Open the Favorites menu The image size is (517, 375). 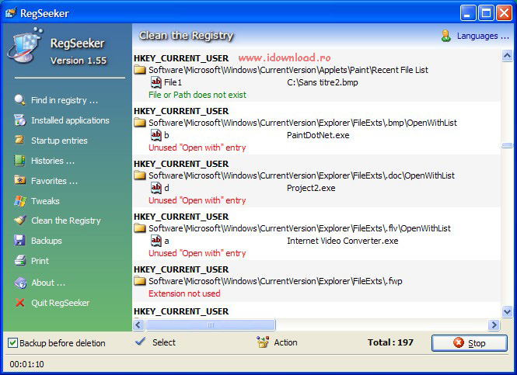(x=54, y=181)
